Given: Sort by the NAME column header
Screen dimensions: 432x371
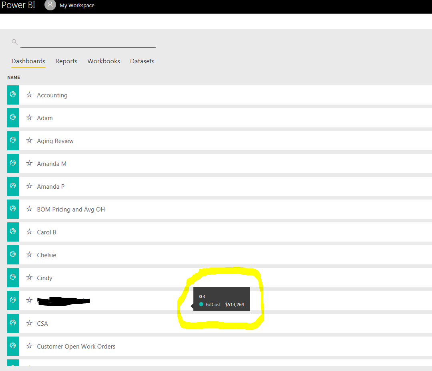Looking at the screenshot, I should point(14,77).
